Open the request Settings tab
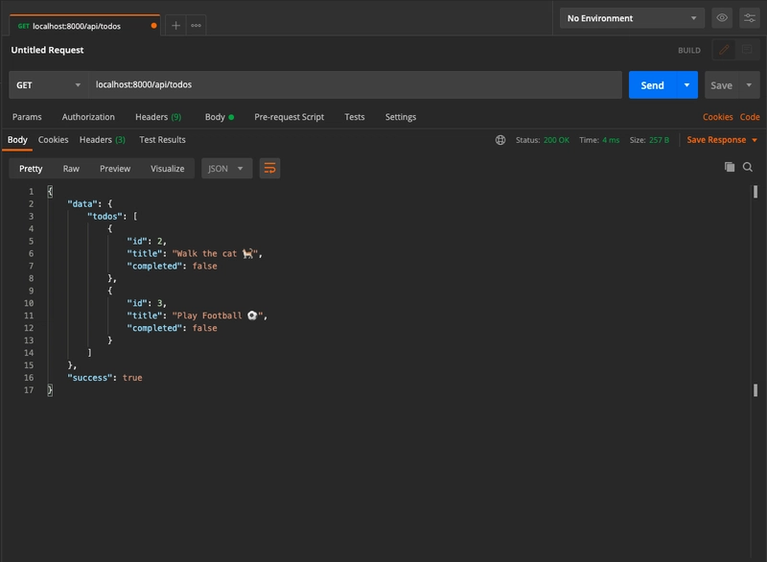 (x=401, y=117)
